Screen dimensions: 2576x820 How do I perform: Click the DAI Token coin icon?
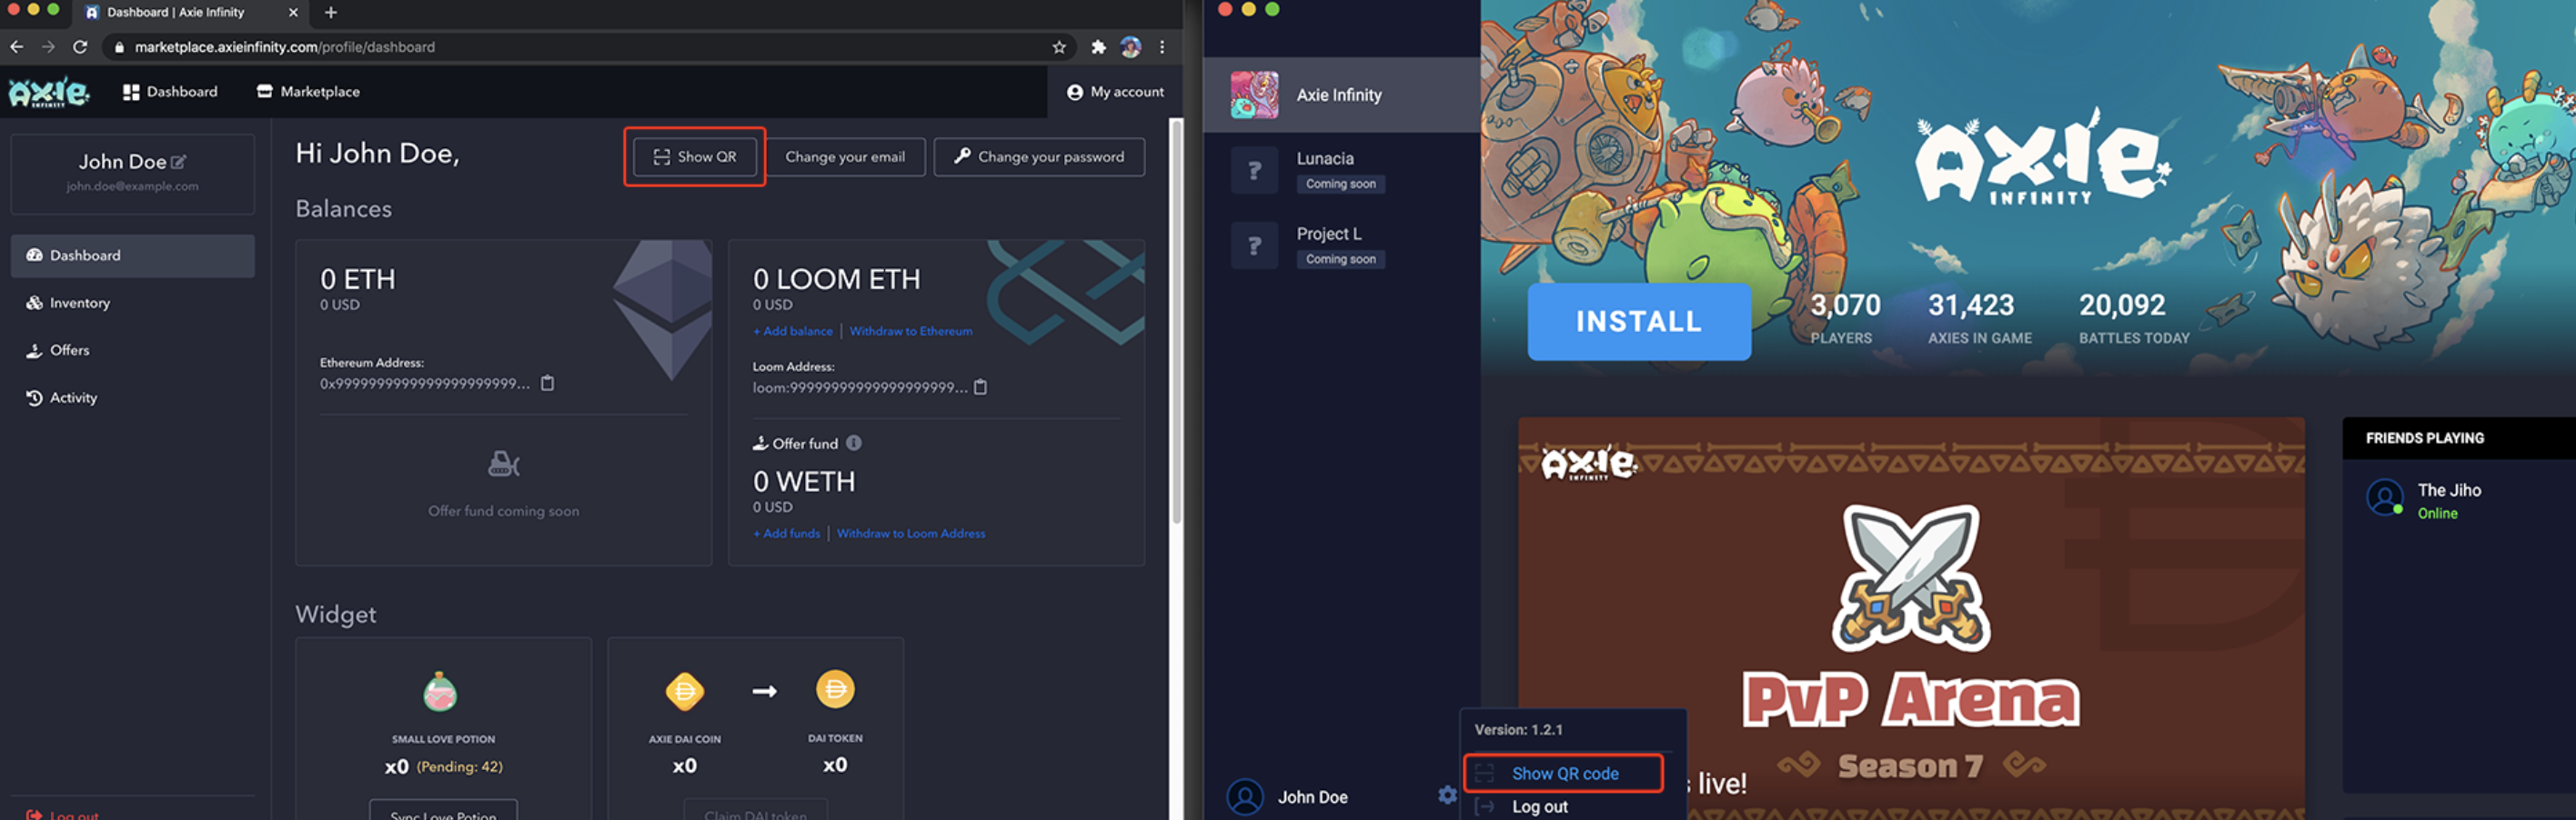point(835,689)
